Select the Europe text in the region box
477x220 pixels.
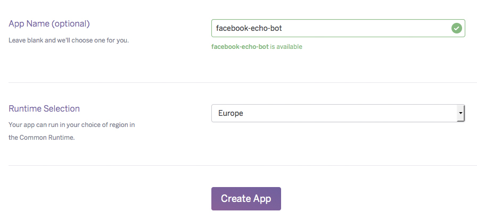tap(231, 113)
